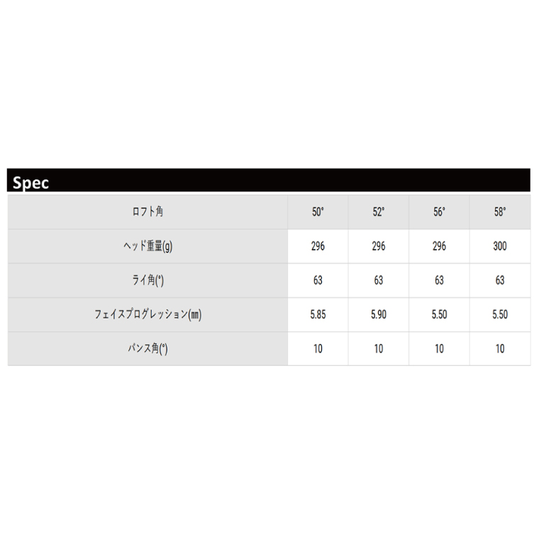This screenshot has width=539, height=539.
Task: Select the ロフト角 row label
Action: 148,212
